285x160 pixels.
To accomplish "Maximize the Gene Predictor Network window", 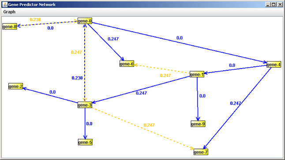I will tap(274, 4).
